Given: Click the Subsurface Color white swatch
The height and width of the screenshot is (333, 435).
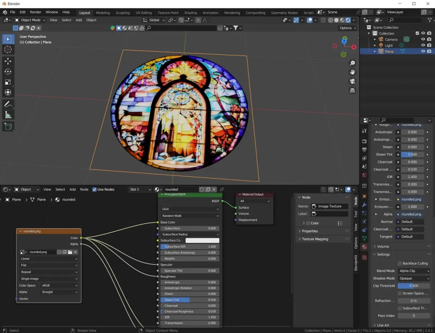Looking at the screenshot, I should pos(202,240).
